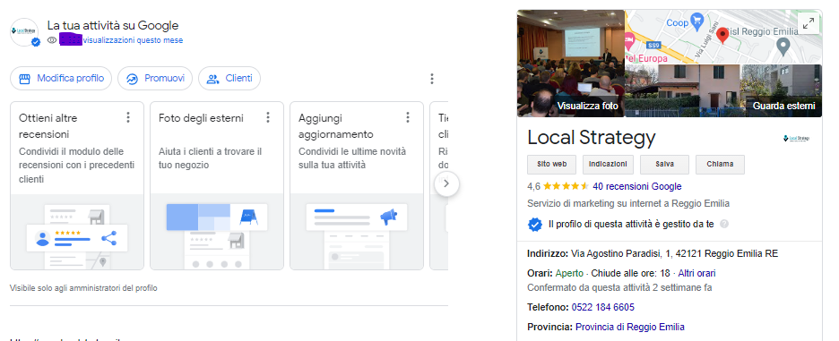Open the options menu on Foto degli esterni card

[x=268, y=117]
